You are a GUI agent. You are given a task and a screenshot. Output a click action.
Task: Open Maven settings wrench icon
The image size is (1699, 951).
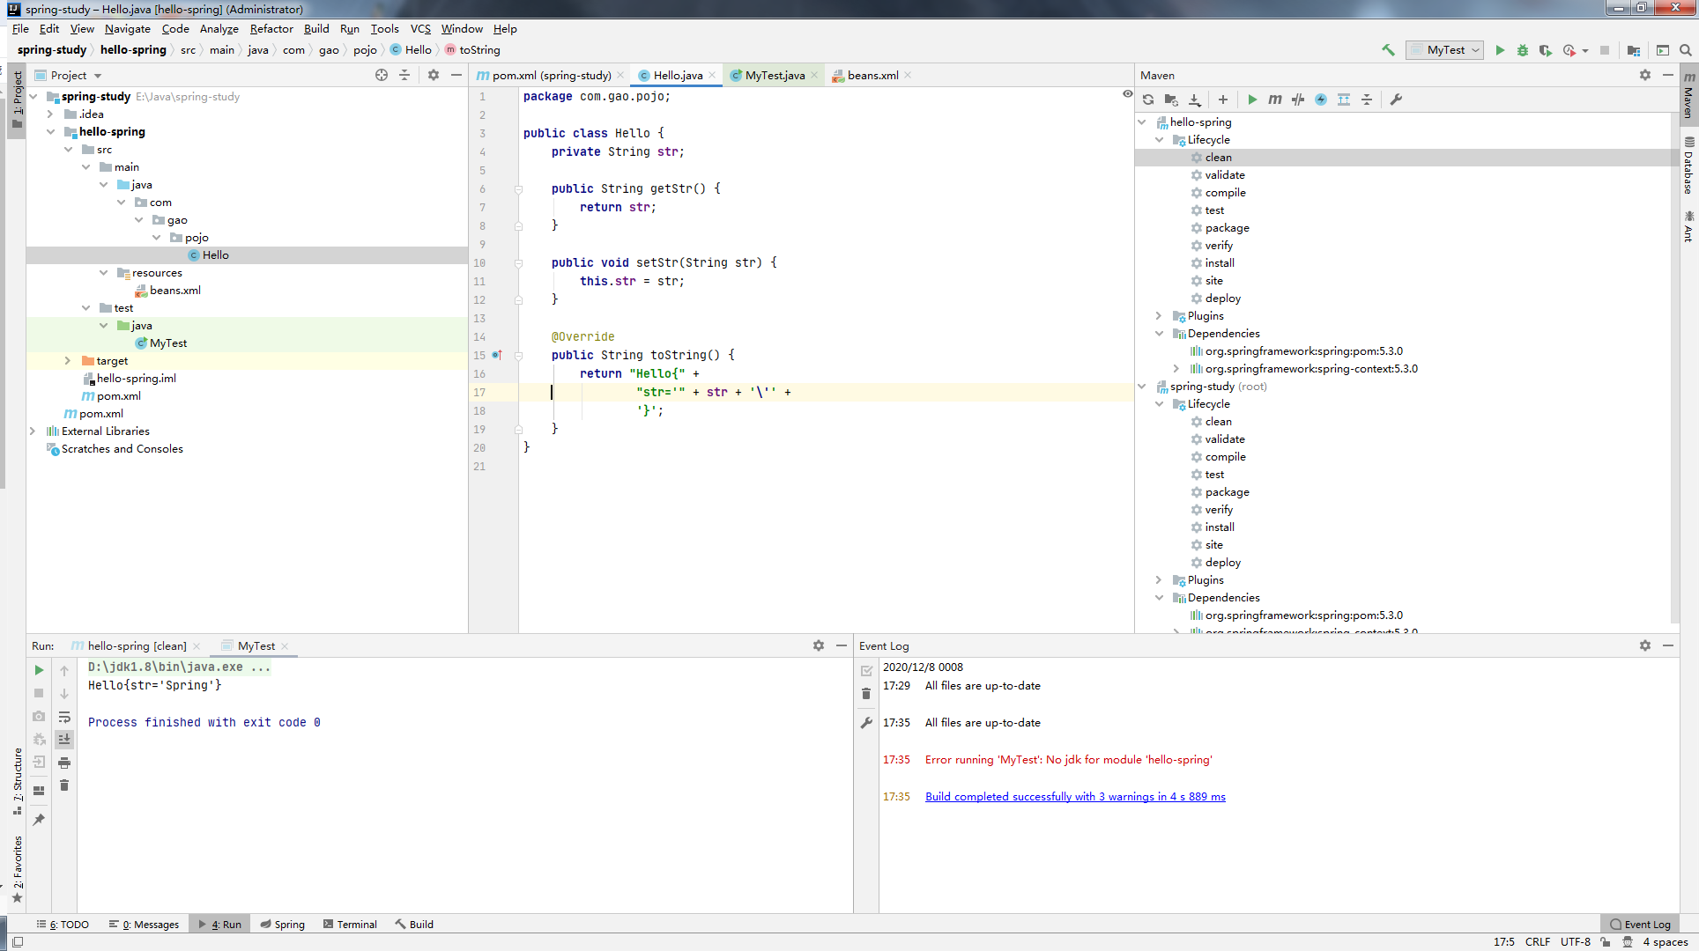click(1396, 100)
